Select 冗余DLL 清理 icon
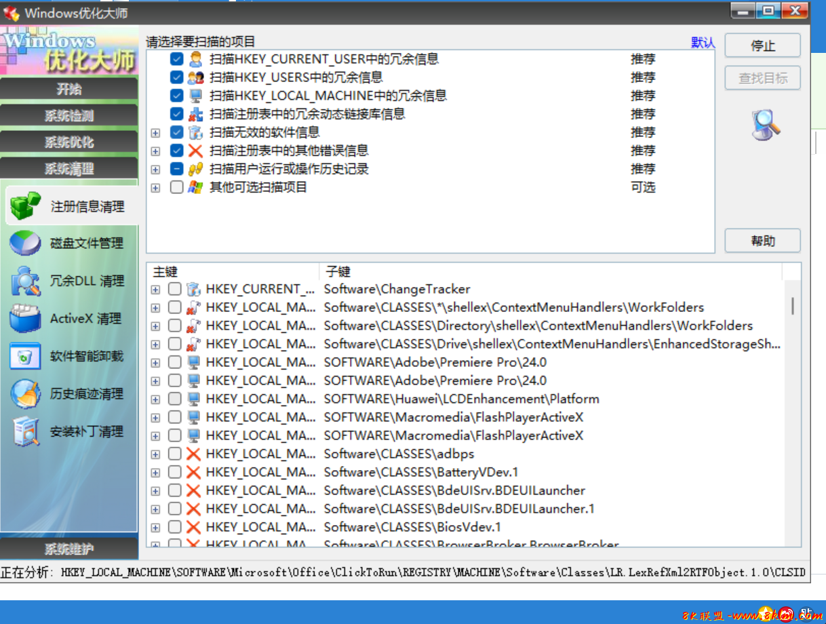The image size is (826, 624). click(x=26, y=281)
